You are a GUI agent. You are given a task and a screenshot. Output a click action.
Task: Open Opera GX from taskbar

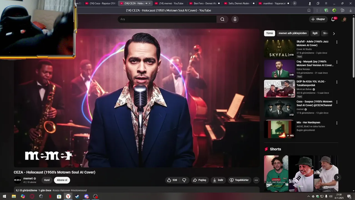pyautogui.click(x=32, y=196)
